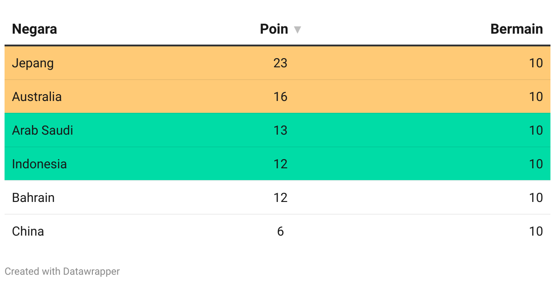
Task: Click Jepang's Bermain value 10
Action: tap(536, 63)
